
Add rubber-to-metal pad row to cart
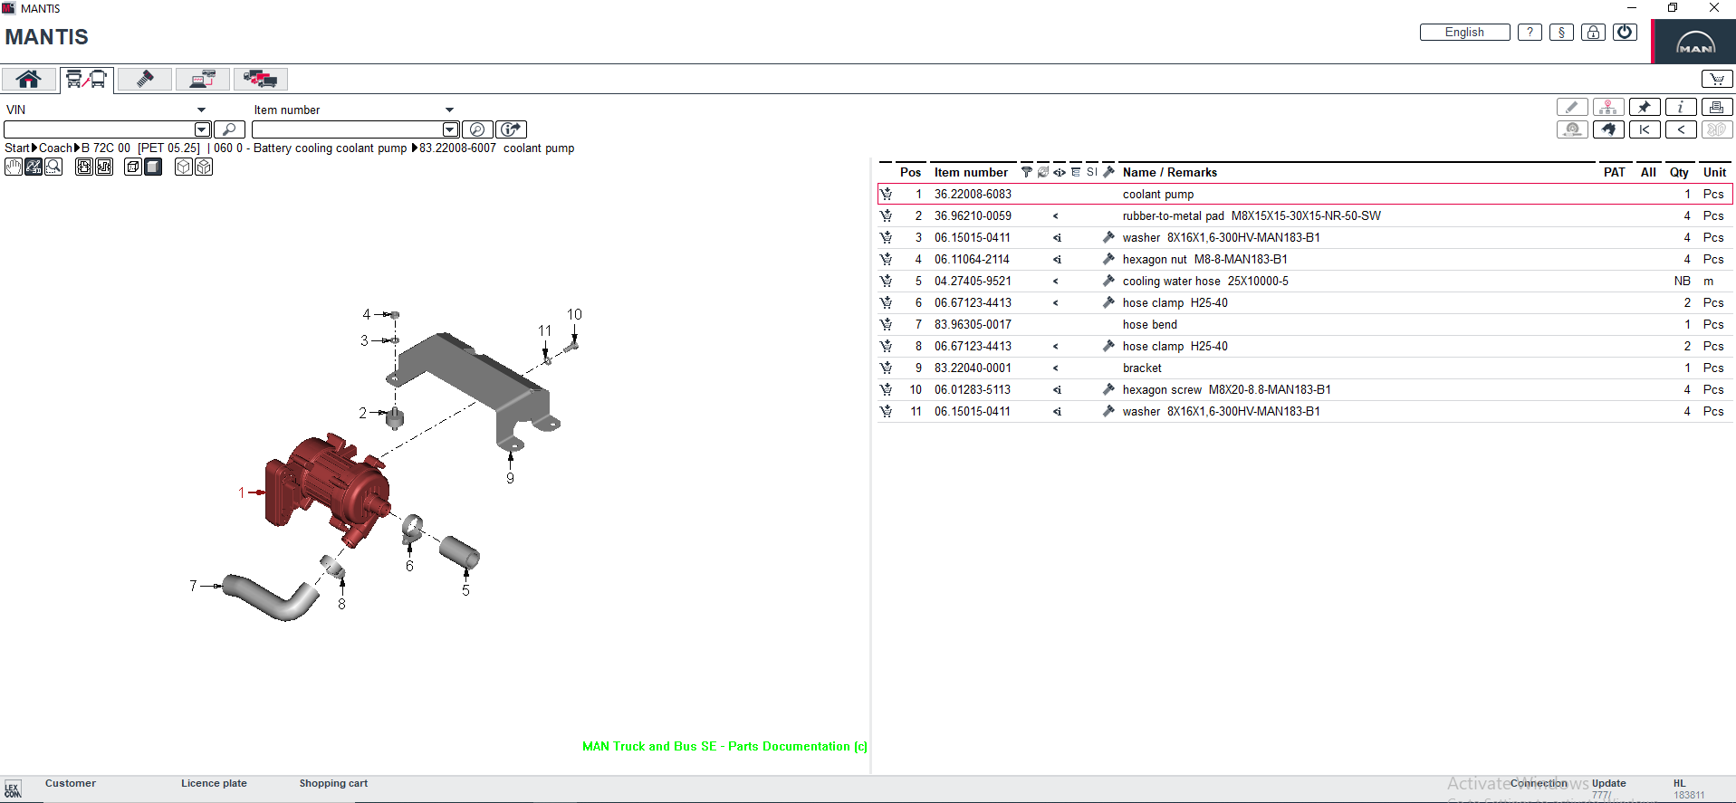[x=886, y=215]
